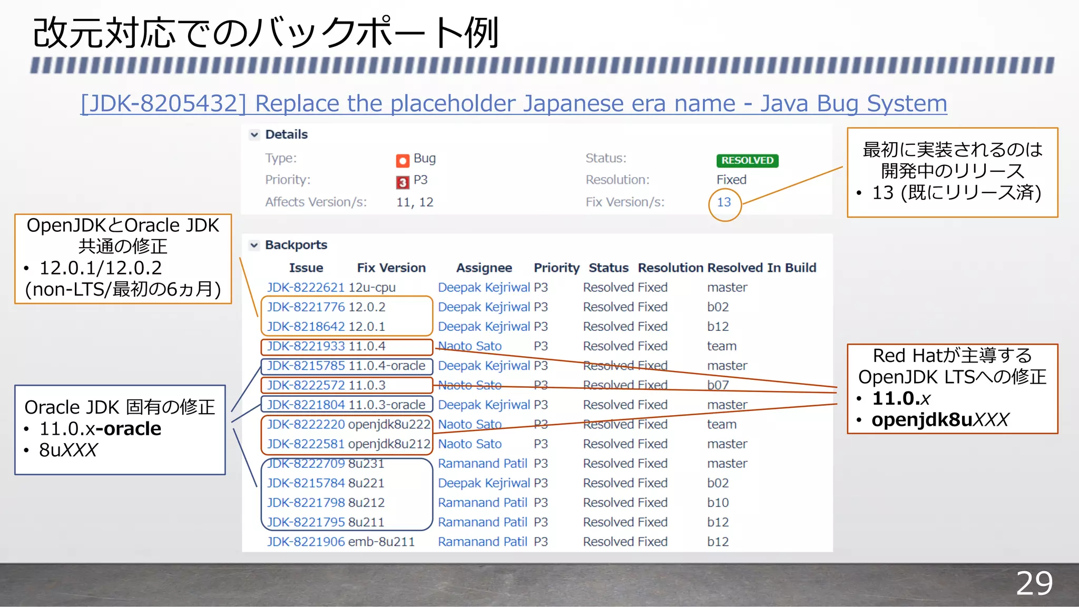Click the P3 priority icon

[x=403, y=182]
